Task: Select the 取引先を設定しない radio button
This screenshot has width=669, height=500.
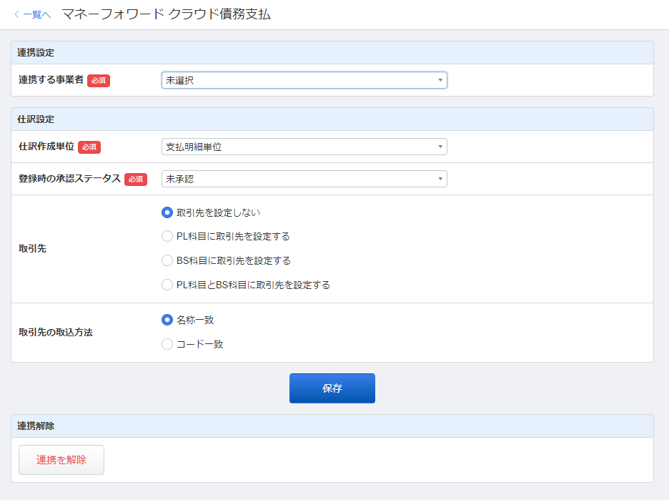Action: pos(167,212)
